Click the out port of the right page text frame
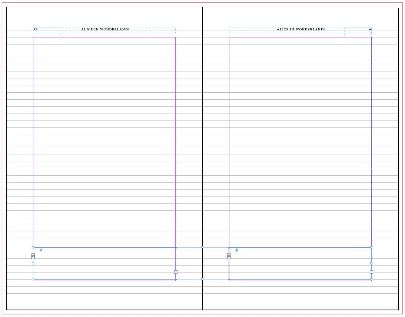The width and height of the screenshot is (405, 317). (371, 272)
